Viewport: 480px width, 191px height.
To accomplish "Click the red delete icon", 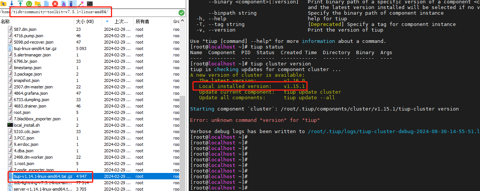I will pyautogui.click(x=55, y=3).
